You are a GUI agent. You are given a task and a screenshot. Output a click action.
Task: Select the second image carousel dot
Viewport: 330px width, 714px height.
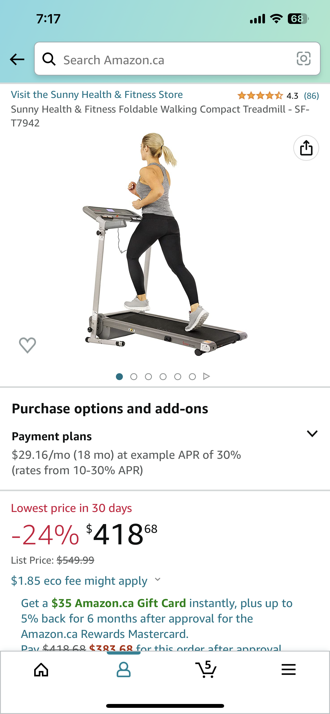point(134,376)
